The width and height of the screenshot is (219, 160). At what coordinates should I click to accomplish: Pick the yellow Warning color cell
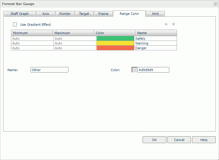[115, 43]
